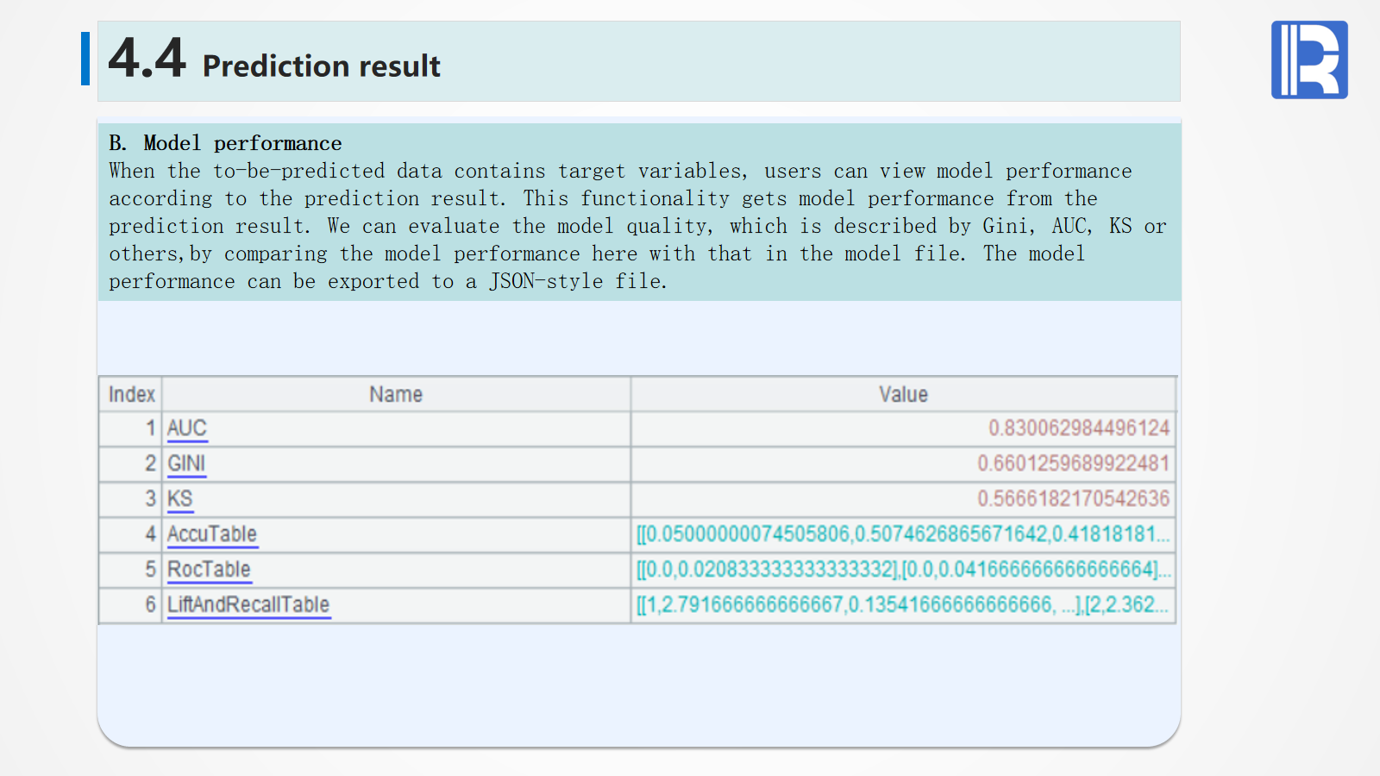Click the RocTable array value
This screenshot has height=776, width=1380.
[x=903, y=570]
